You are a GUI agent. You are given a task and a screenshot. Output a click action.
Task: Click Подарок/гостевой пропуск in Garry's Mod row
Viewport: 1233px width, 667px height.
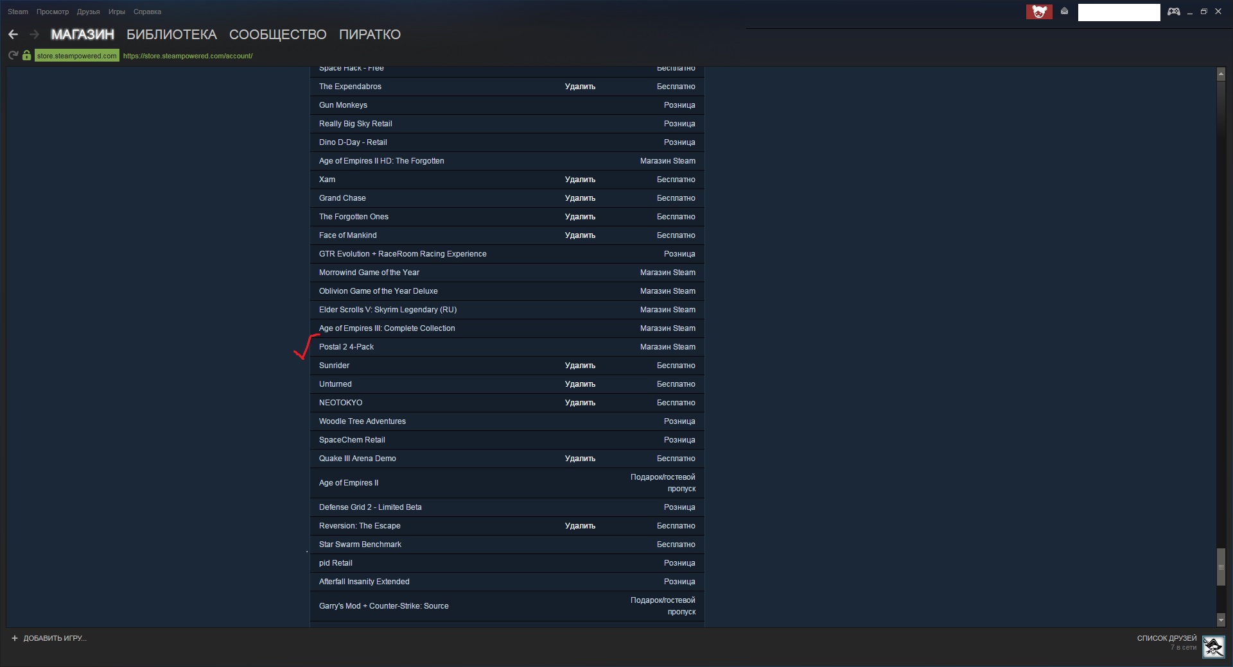pyautogui.click(x=663, y=606)
